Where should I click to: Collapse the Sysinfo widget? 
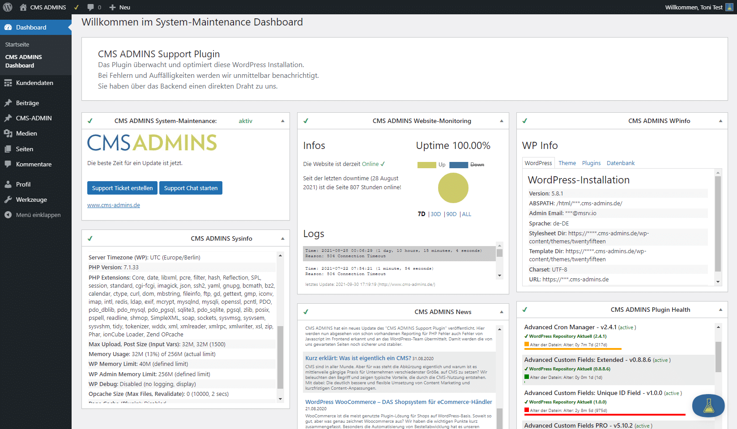click(282, 238)
